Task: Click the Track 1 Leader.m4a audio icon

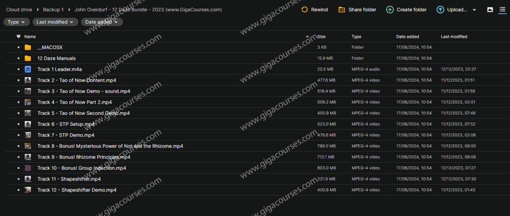Action: point(28,69)
